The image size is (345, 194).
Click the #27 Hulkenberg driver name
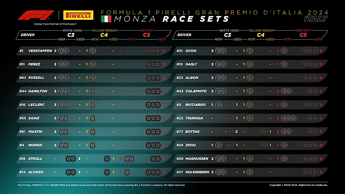(x=197, y=172)
